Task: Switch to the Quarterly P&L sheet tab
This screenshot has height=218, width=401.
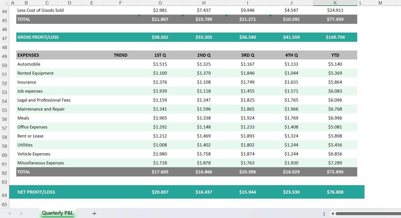Action: pyautogui.click(x=58, y=213)
